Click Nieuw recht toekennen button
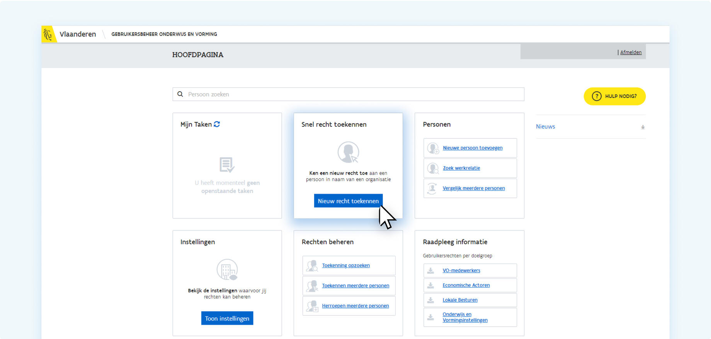This screenshot has height=339, width=711. (348, 201)
